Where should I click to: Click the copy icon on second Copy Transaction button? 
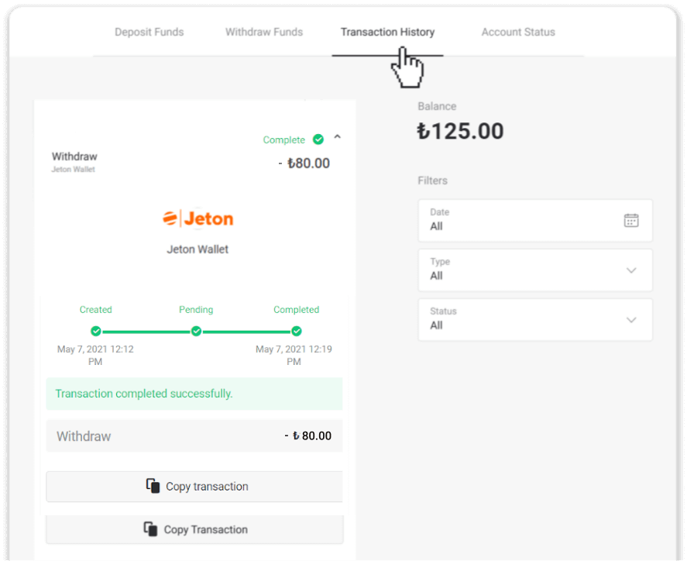point(150,529)
